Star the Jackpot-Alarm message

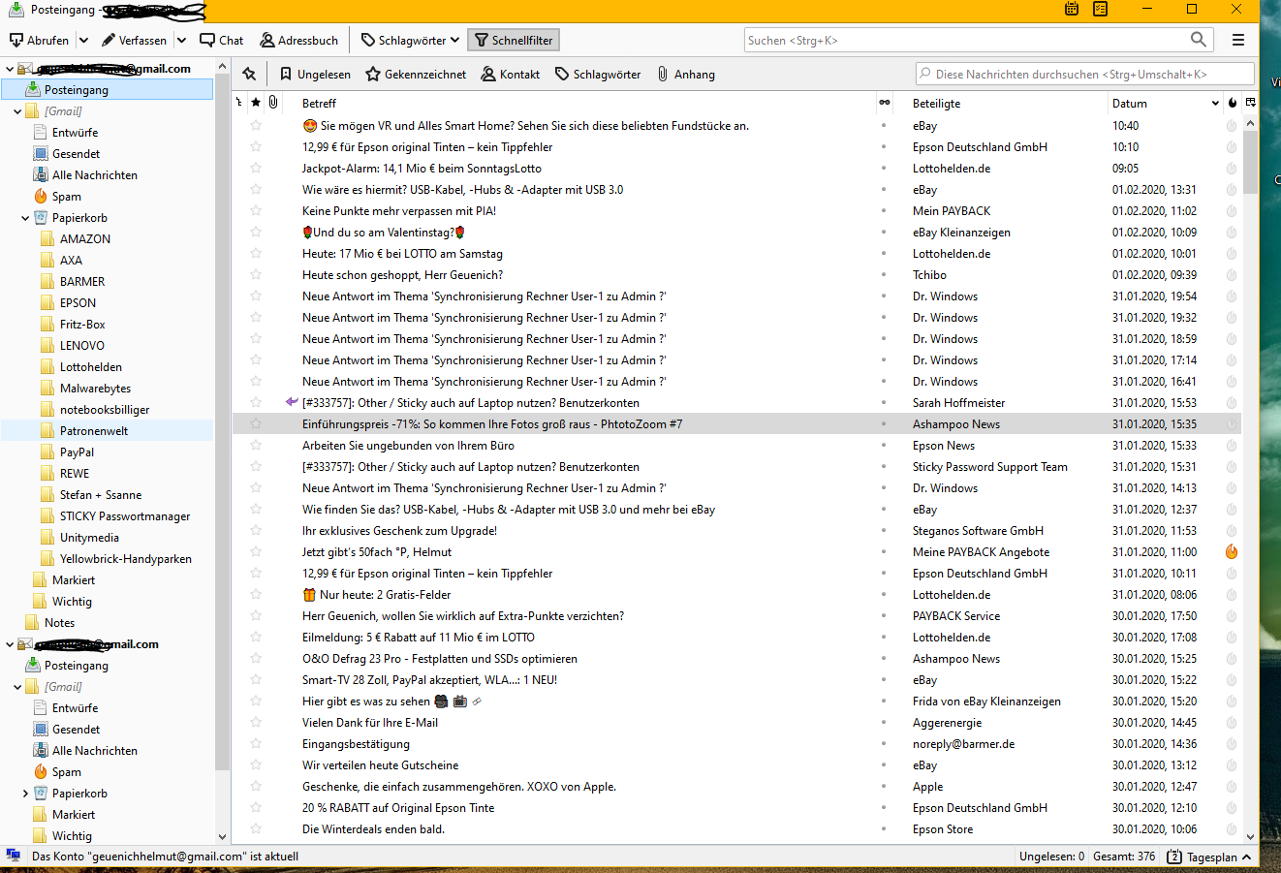(x=256, y=169)
